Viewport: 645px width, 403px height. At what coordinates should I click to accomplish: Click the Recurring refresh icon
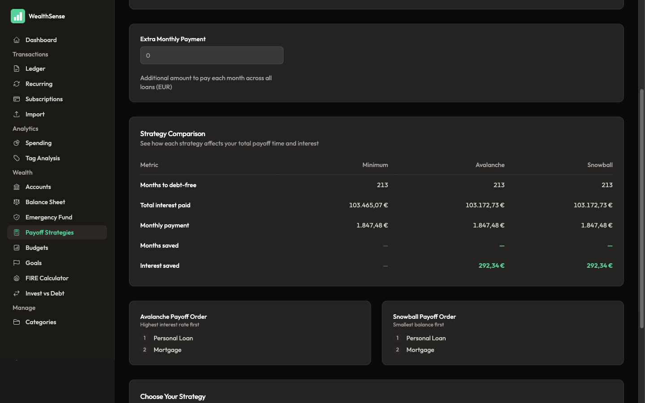(x=17, y=84)
